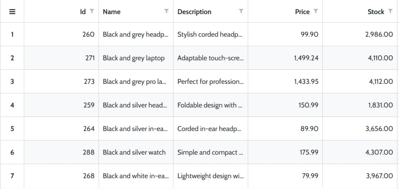The width and height of the screenshot is (399, 189).
Task: Open filter for Stock column
Action: click(x=390, y=11)
